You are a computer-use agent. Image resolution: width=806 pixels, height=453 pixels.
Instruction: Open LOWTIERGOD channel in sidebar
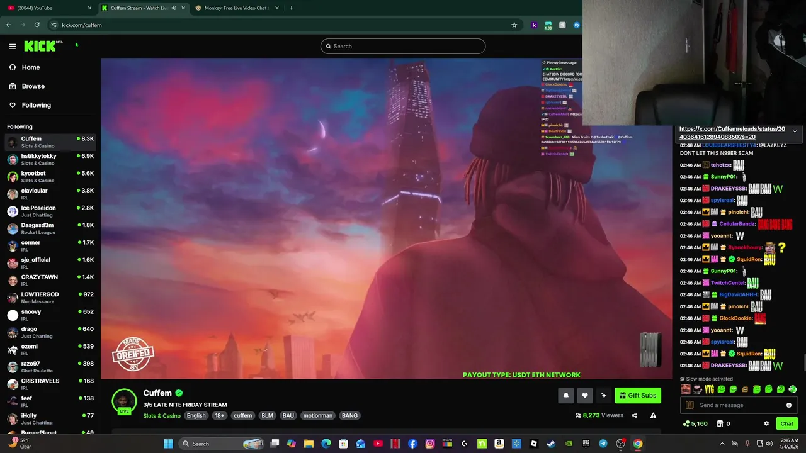pyautogui.click(x=50, y=298)
